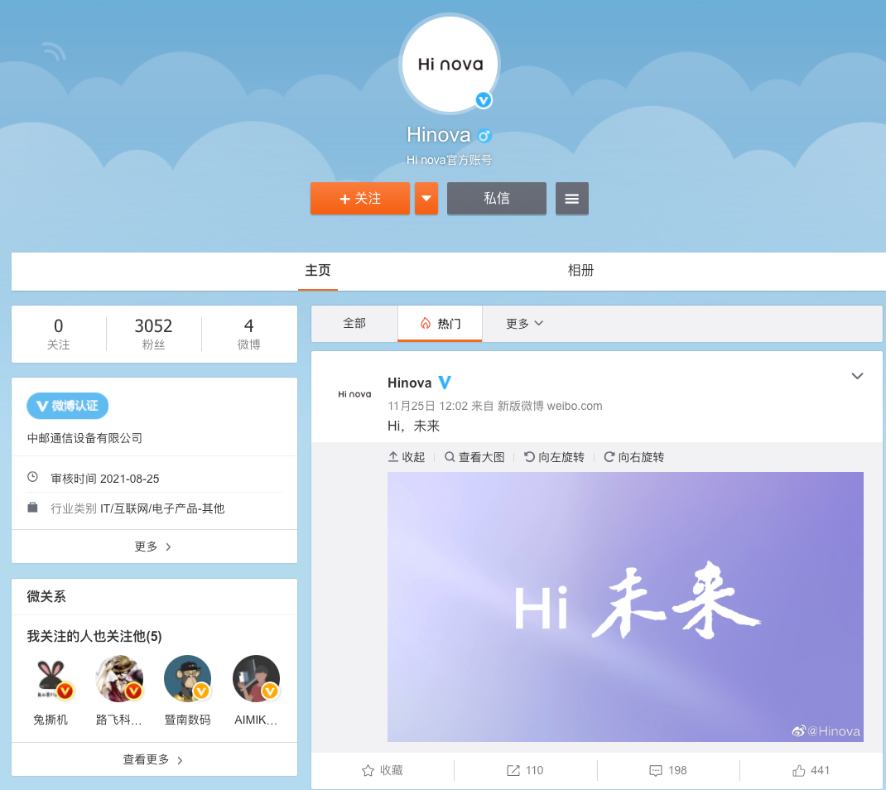Open the dropdown arrow next to 关注
This screenshot has width=886, height=790.
[426, 199]
